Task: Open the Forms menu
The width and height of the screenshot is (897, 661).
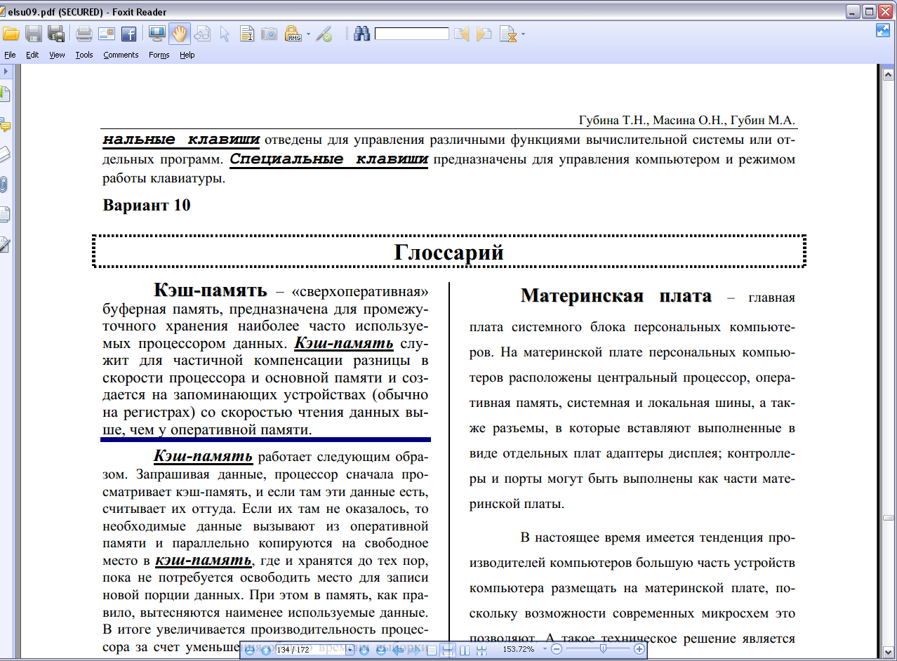Action: pos(159,55)
